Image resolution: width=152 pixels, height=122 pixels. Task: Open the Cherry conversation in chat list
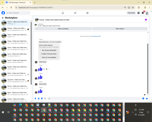click(x=15, y=87)
